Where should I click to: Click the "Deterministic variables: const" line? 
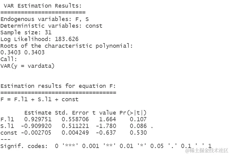point(51,26)
